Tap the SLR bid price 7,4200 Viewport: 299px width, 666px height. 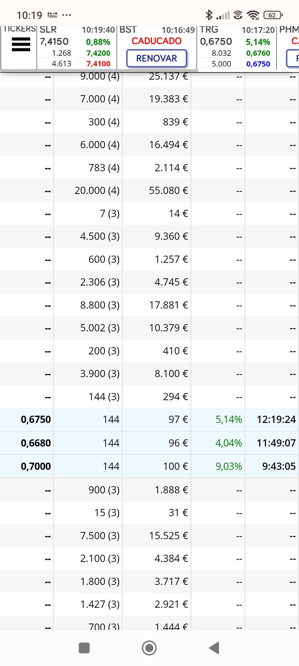point(98,53)
